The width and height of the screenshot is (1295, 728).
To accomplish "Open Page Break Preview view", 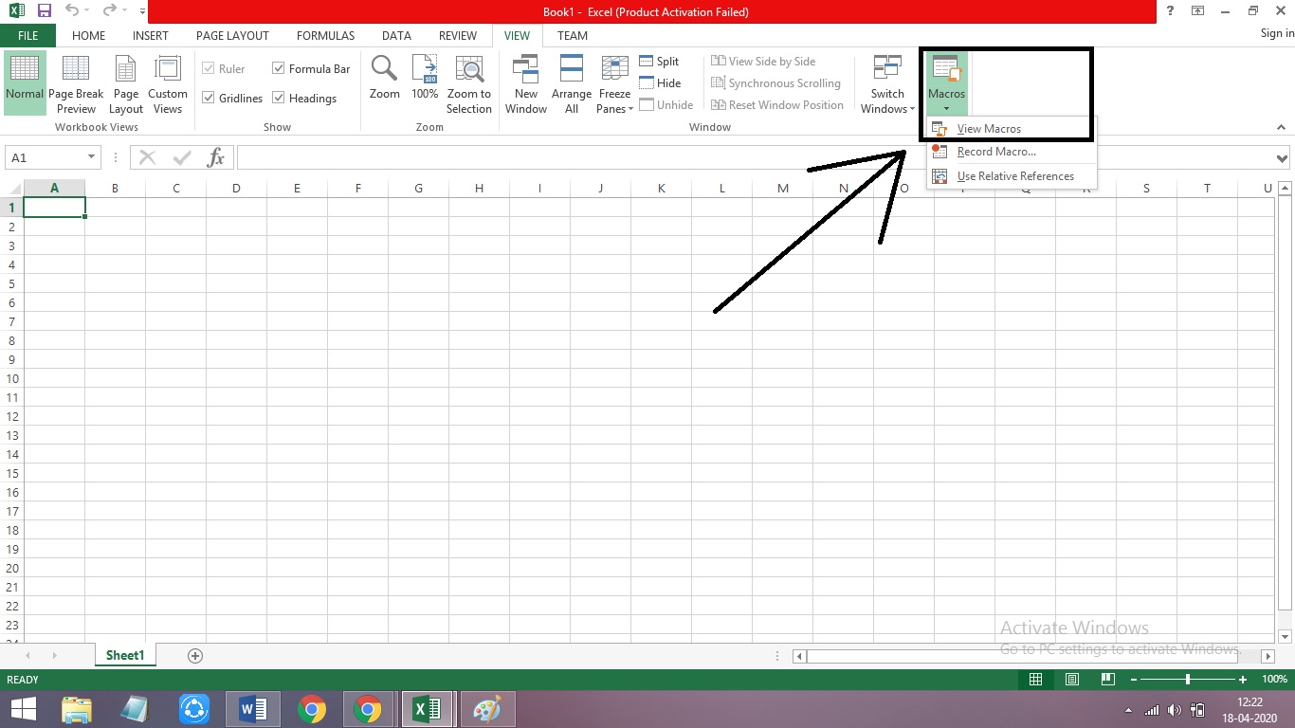I will (76, 83).
